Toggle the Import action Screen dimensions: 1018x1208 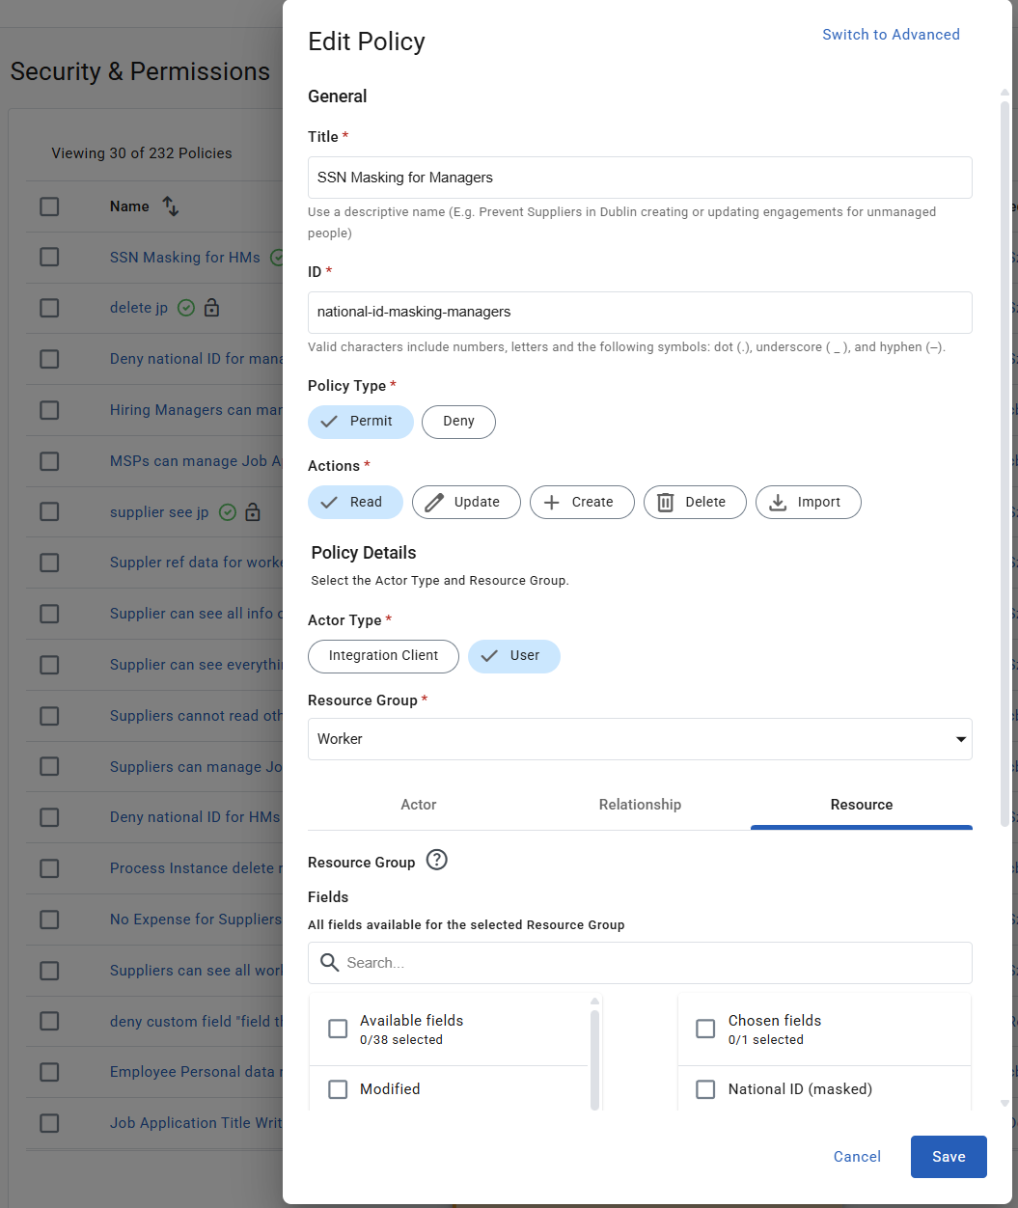[809, 503]
